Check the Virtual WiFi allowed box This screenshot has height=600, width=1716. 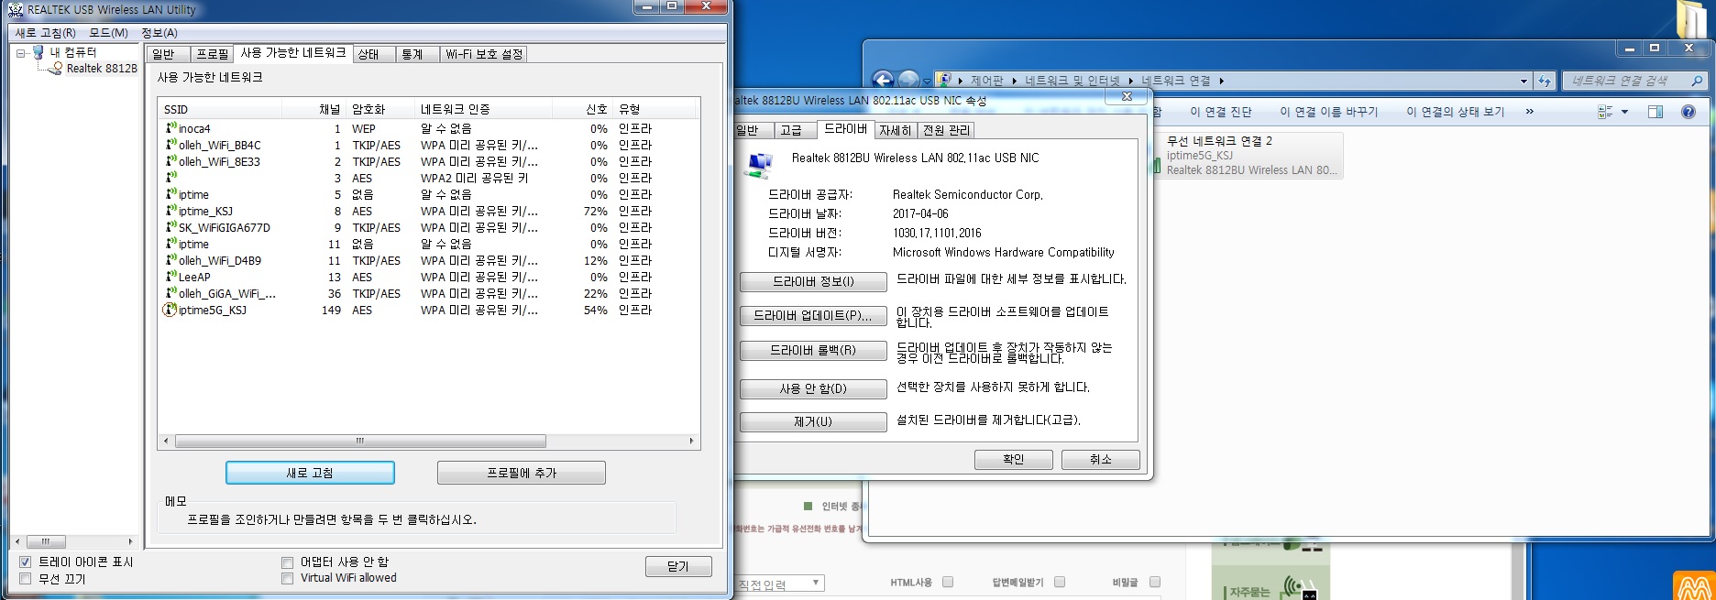pos(288,579)
